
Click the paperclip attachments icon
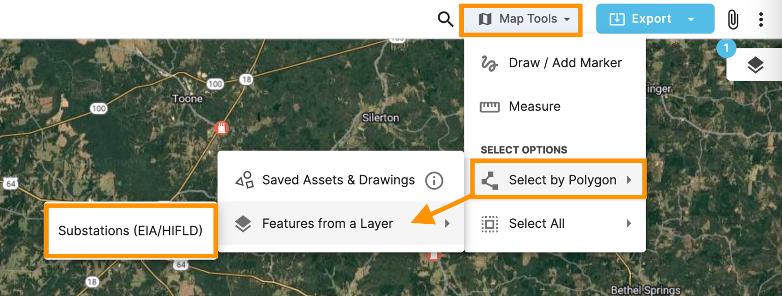click(733, 19)
